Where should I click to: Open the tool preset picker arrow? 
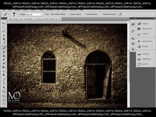click(9, 14)
